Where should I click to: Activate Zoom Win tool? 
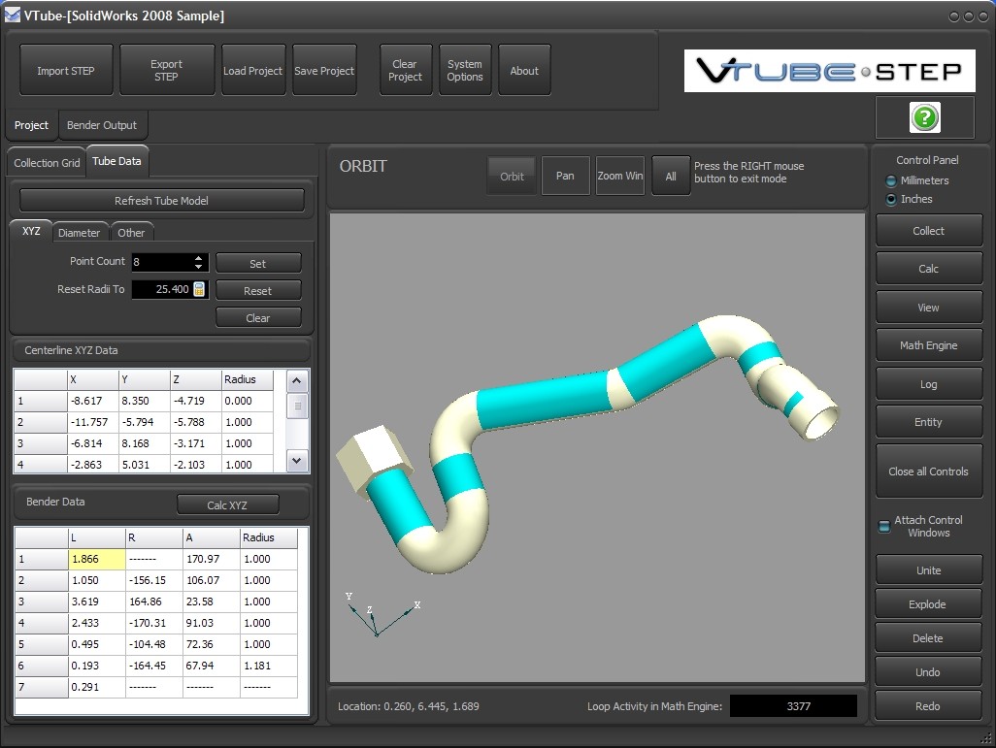point(620,177)
